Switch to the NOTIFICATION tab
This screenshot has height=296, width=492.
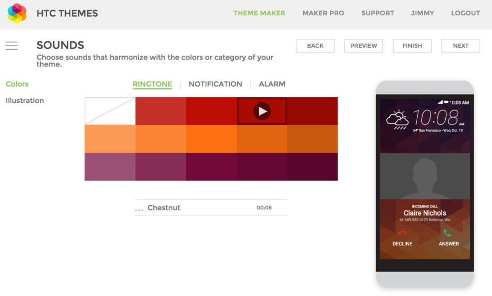point(215,84)
